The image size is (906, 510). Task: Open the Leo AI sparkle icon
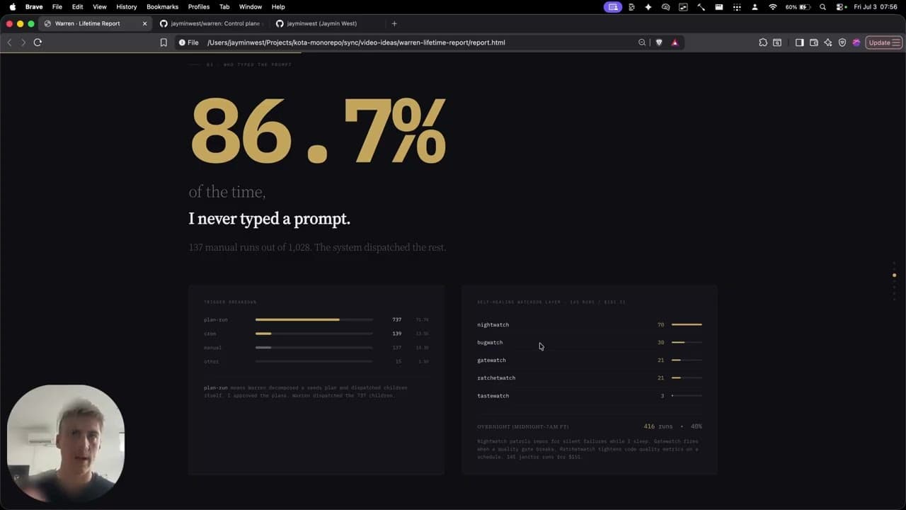828,42
